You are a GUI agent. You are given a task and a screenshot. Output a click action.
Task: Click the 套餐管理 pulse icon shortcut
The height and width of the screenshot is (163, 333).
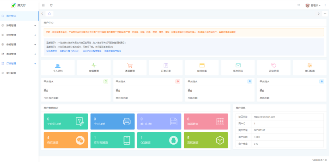click(x=94, y=66)
